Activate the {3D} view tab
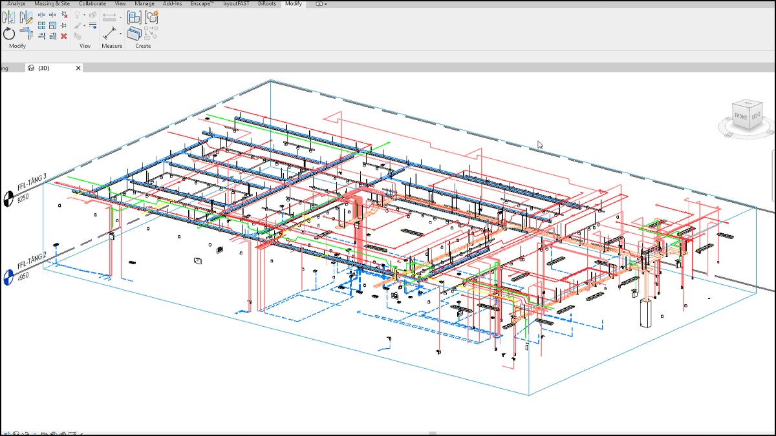The width and height of the screenshot is (776, 436). click(44, 68)
